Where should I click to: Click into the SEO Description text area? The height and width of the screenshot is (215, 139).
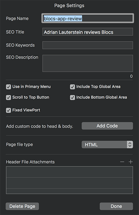[x=88, y=63]
